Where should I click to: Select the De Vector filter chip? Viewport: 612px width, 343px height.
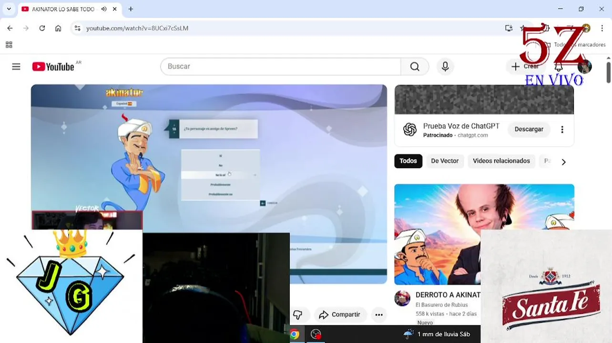click(445, 161)
